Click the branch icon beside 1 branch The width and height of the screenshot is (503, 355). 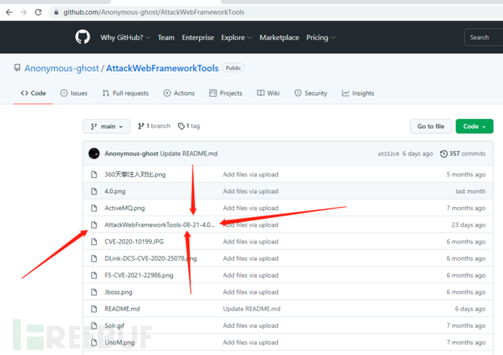141,126
